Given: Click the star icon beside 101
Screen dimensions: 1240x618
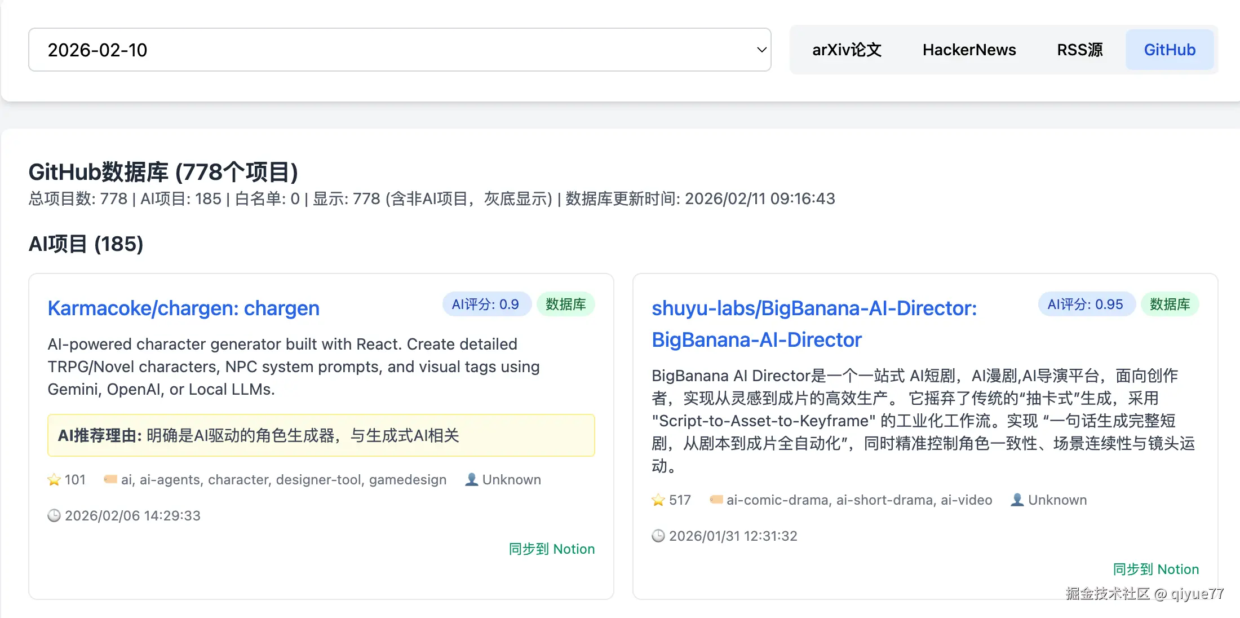Looking at the screenshot, I should [x=54, y=480].
